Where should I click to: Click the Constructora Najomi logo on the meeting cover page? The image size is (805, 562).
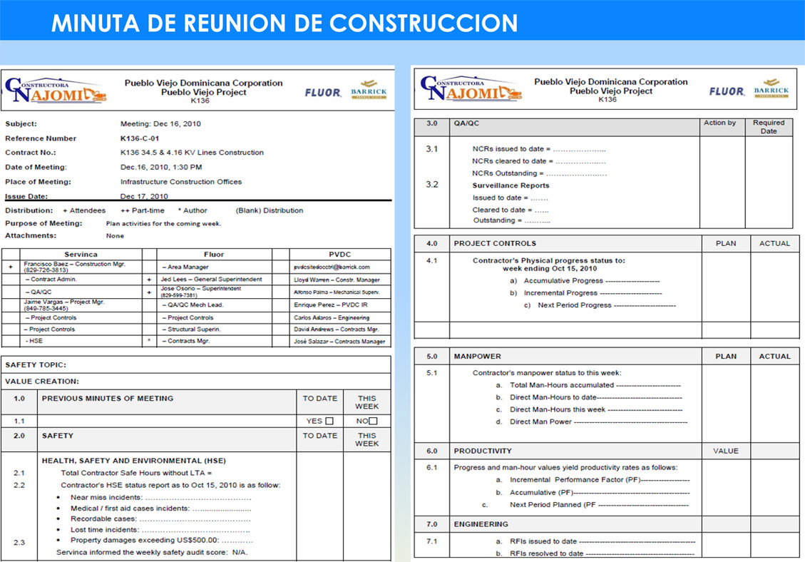pyautogui.click(x=56, y=90)
